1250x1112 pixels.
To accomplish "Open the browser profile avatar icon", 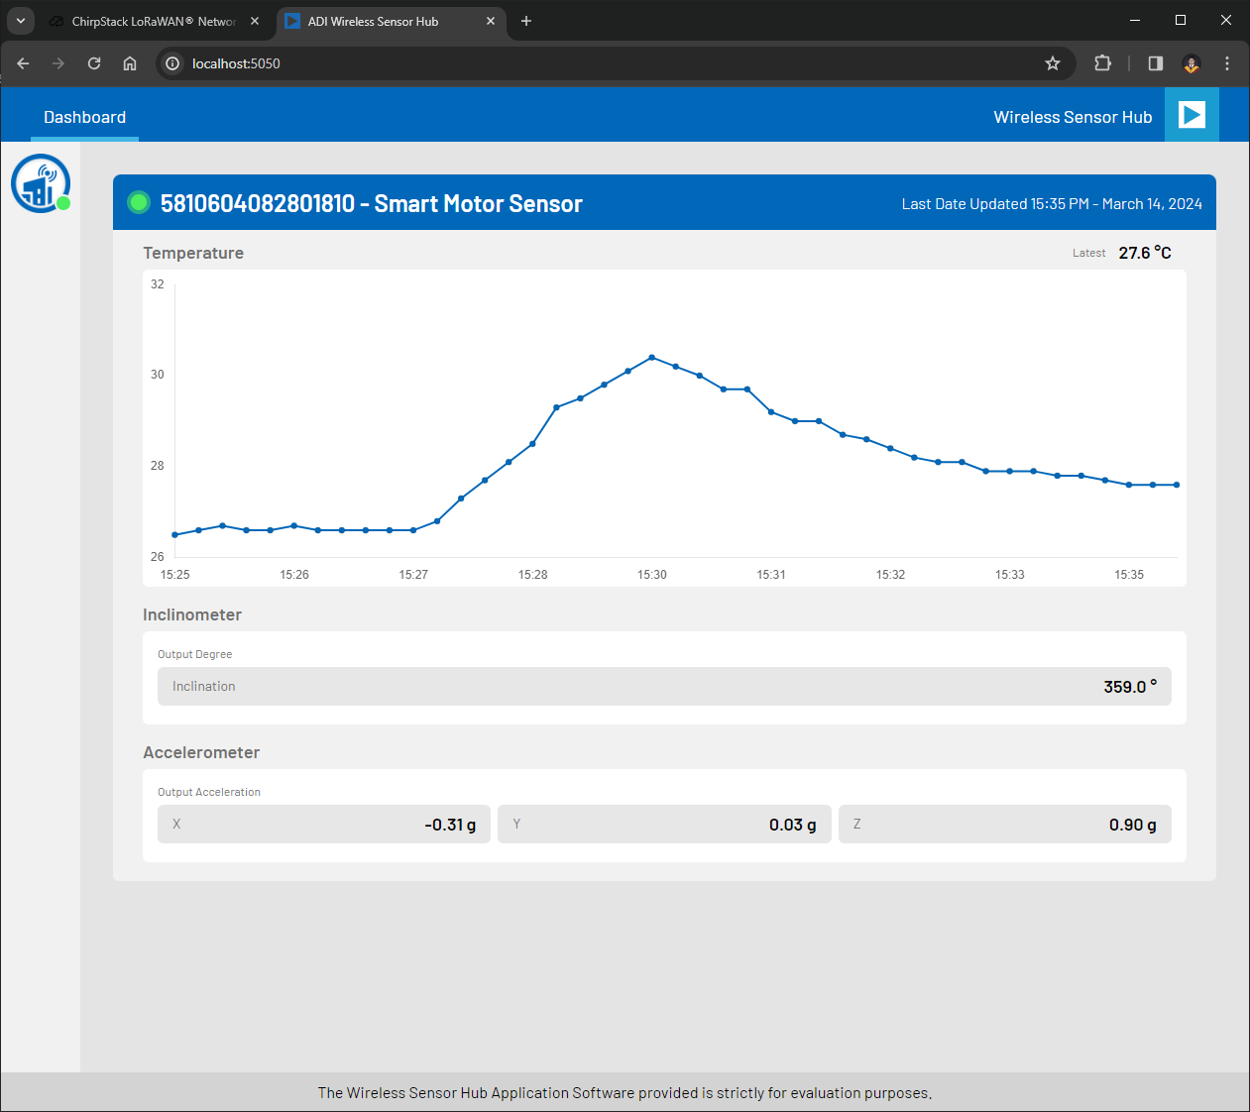I will point(1191,63).
